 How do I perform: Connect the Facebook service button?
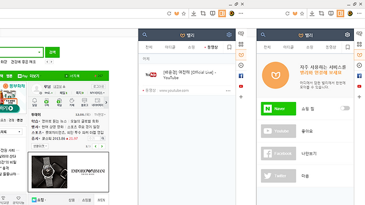point(278,153)
